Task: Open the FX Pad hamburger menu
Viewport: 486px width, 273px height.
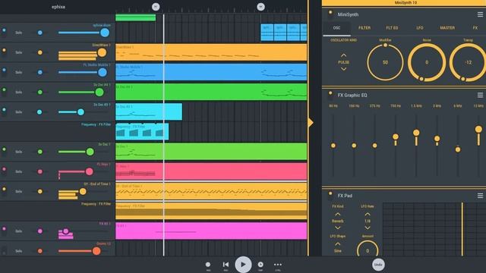Action: click(x=480, y=196)
